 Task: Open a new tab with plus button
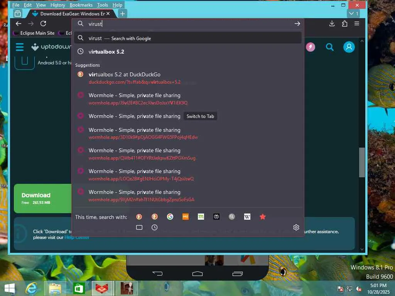(122, 13)
